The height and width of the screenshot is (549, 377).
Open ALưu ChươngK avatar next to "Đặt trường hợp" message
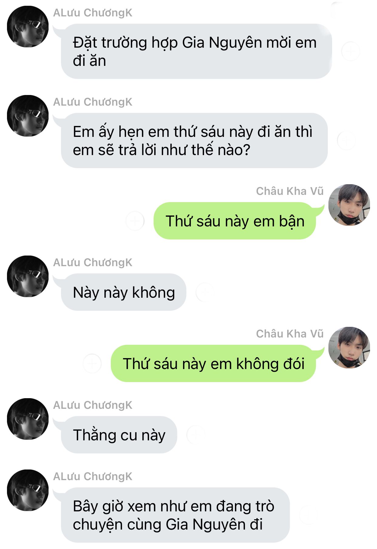click(x=28, y=26)
